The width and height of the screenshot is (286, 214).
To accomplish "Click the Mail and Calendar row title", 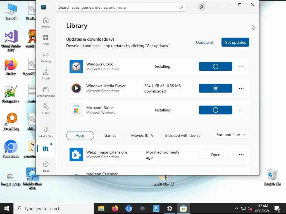I will tap(102, 174).
